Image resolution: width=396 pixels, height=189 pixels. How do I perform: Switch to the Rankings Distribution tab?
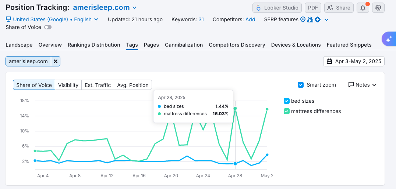click(94, 45)
